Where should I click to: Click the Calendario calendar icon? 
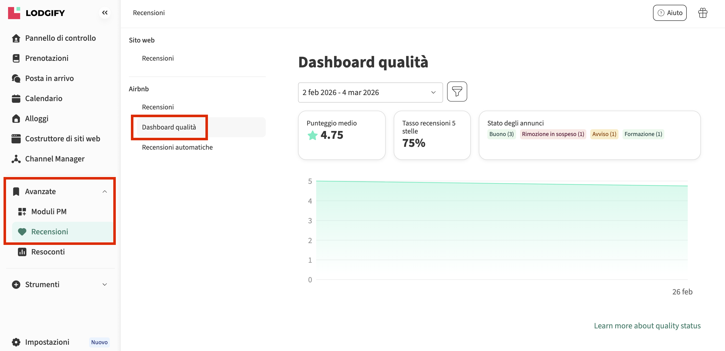16,99
